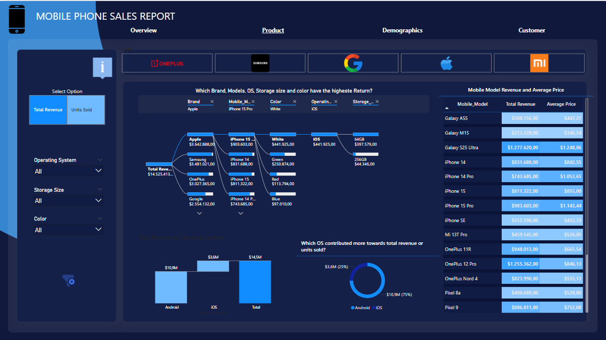
Task: Click the Red color tree node
Action: pyautogui.click(x=283, y=179)
